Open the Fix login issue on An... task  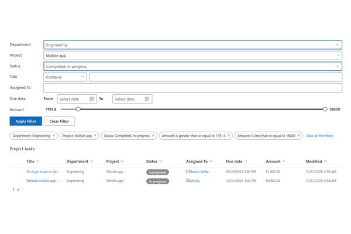point(43,172)
